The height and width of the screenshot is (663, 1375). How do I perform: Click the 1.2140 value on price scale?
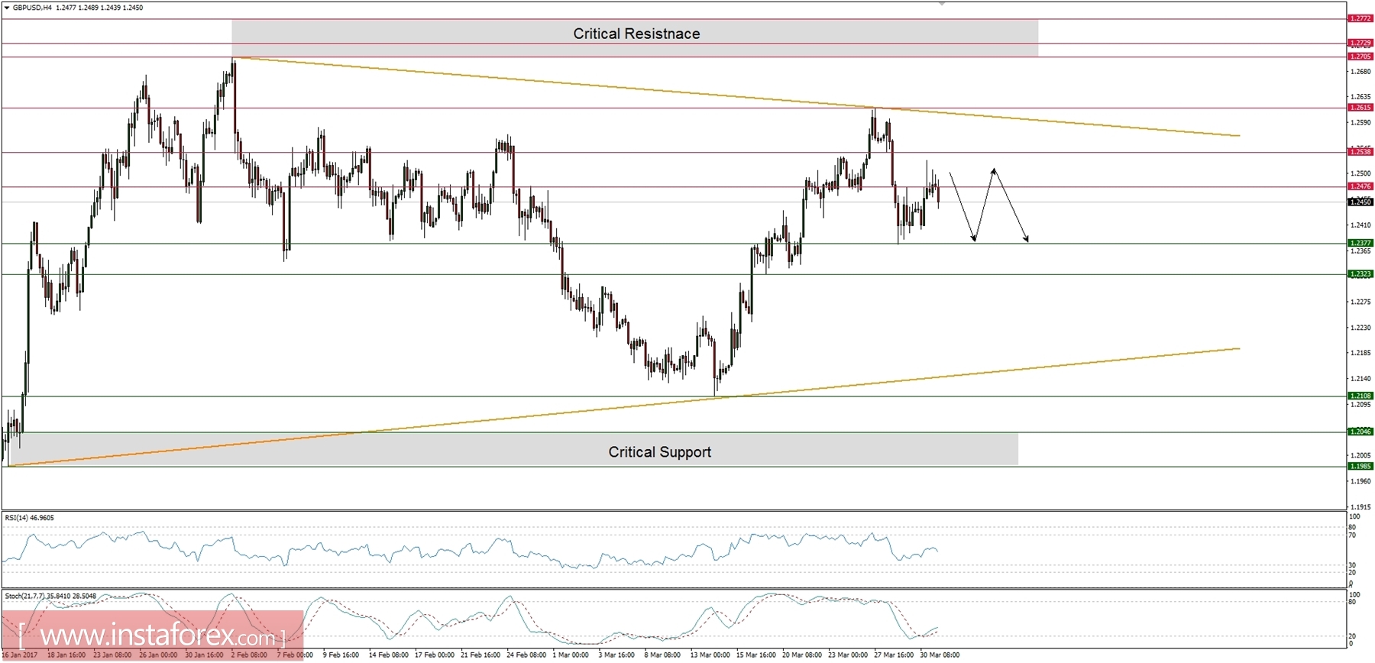[1360, 379]
